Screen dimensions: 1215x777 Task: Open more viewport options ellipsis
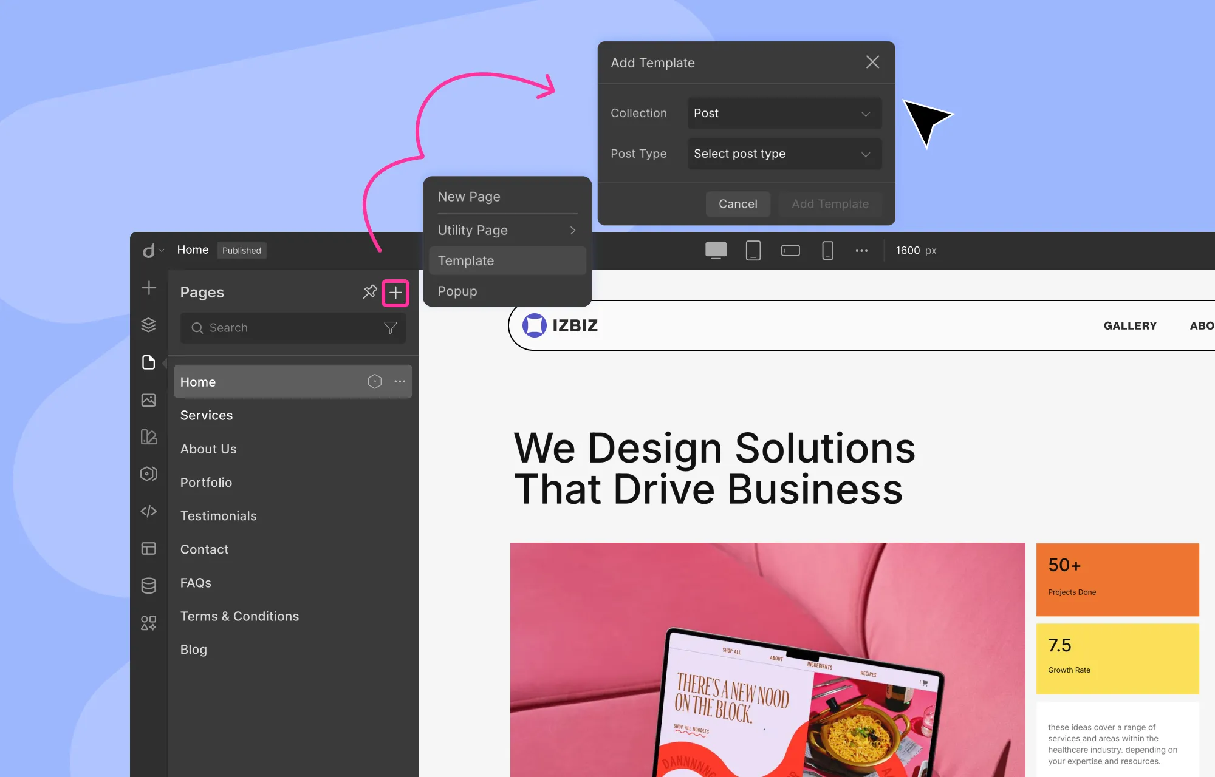(861, 250)
